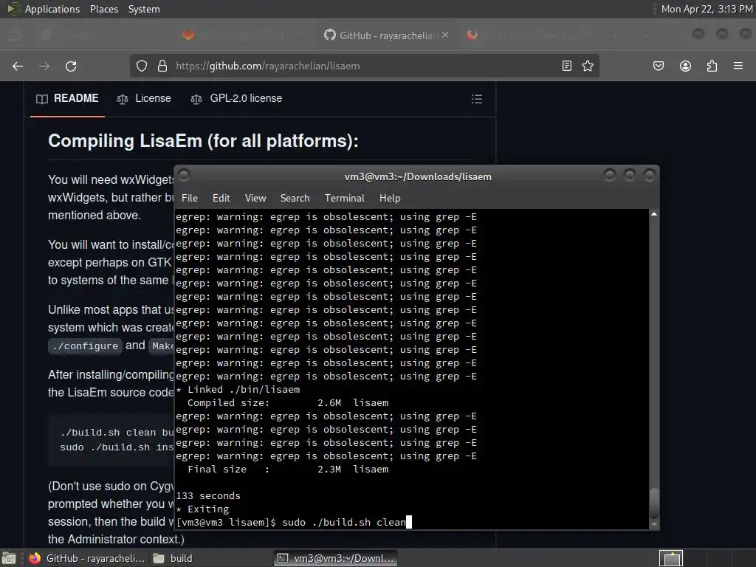Select the License tab
Screen dimensions: 756x567
[x=144, y=98]
